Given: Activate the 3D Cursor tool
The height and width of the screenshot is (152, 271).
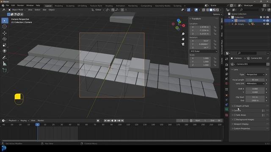Looking at the screenshot, I should (x=5, y=27).
